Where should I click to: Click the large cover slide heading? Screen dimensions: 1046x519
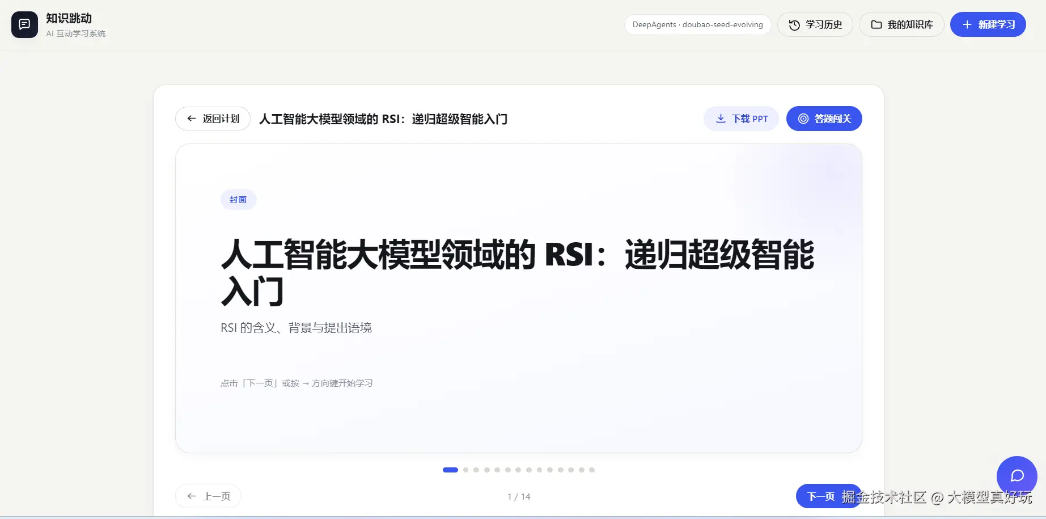[517, 273]
